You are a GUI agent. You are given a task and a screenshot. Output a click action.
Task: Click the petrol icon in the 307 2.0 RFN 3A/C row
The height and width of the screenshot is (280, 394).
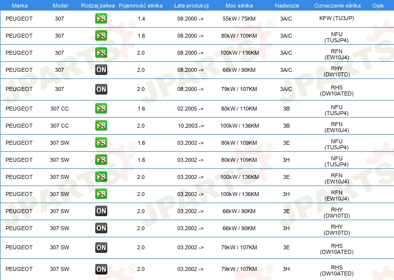pyautogui.click(x=101, y=53)
